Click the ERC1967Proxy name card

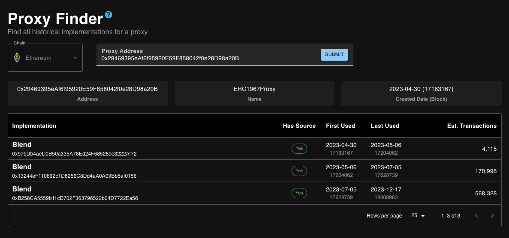254,94
